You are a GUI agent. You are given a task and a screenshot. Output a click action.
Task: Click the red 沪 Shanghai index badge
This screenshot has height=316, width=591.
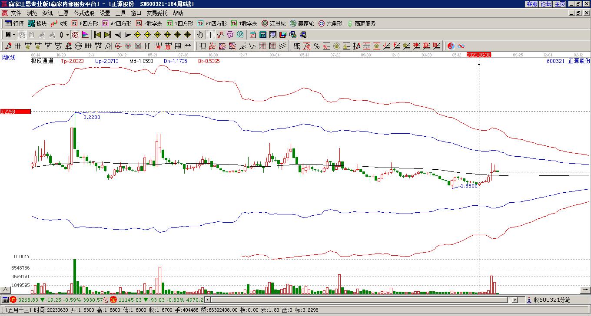tap(13, 300)
